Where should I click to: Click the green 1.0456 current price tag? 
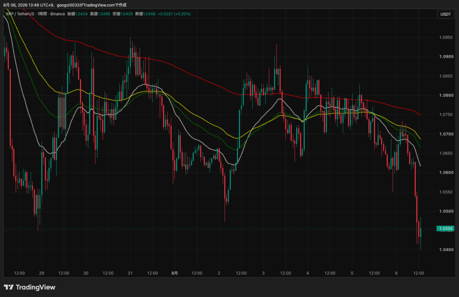pos(446,228)
